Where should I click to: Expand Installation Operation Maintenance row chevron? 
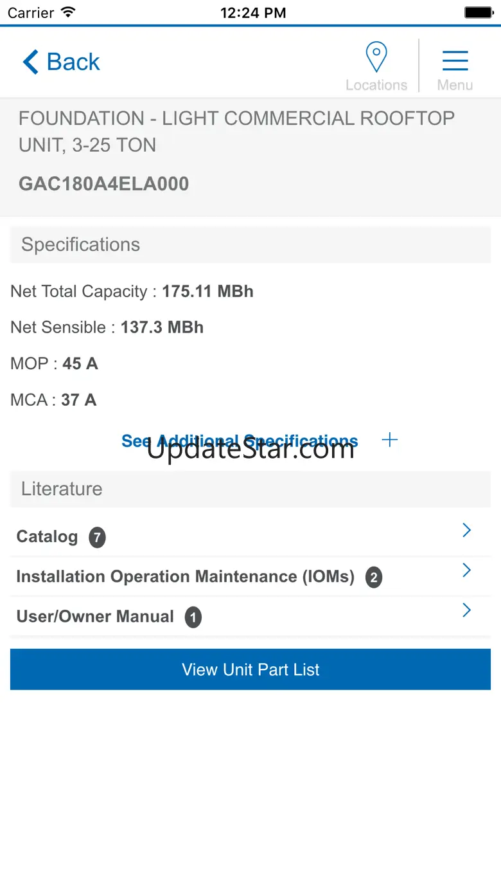(x=467, y=570)
